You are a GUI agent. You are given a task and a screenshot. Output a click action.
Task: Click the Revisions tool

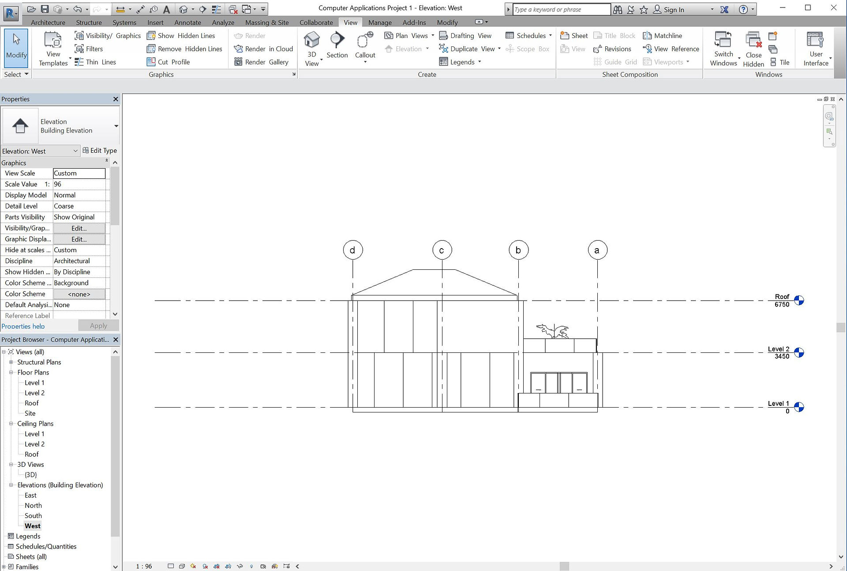[612, 49]
